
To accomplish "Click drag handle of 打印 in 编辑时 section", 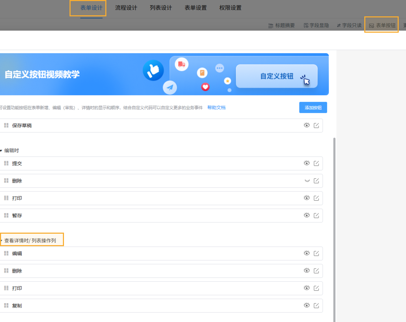I will point(6,198).
